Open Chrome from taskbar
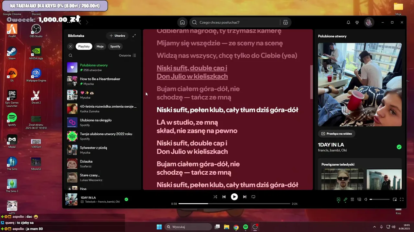Screen dimensions: 414x232 click(x=236, y=227)
